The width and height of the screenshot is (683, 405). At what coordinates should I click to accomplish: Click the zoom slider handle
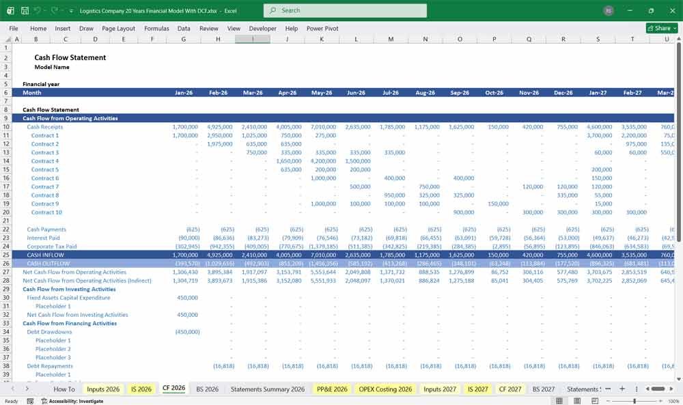point(635,401)
